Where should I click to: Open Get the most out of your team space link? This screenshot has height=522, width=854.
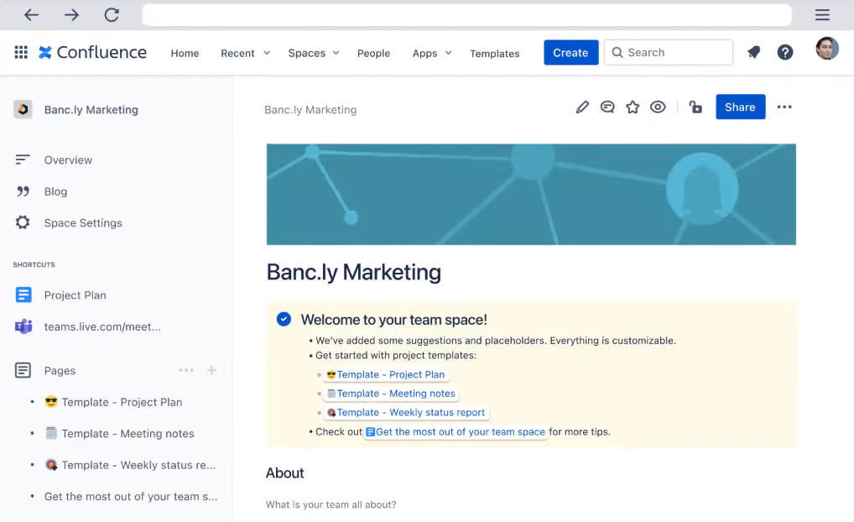pyautogui.click(x=456, y=431)
